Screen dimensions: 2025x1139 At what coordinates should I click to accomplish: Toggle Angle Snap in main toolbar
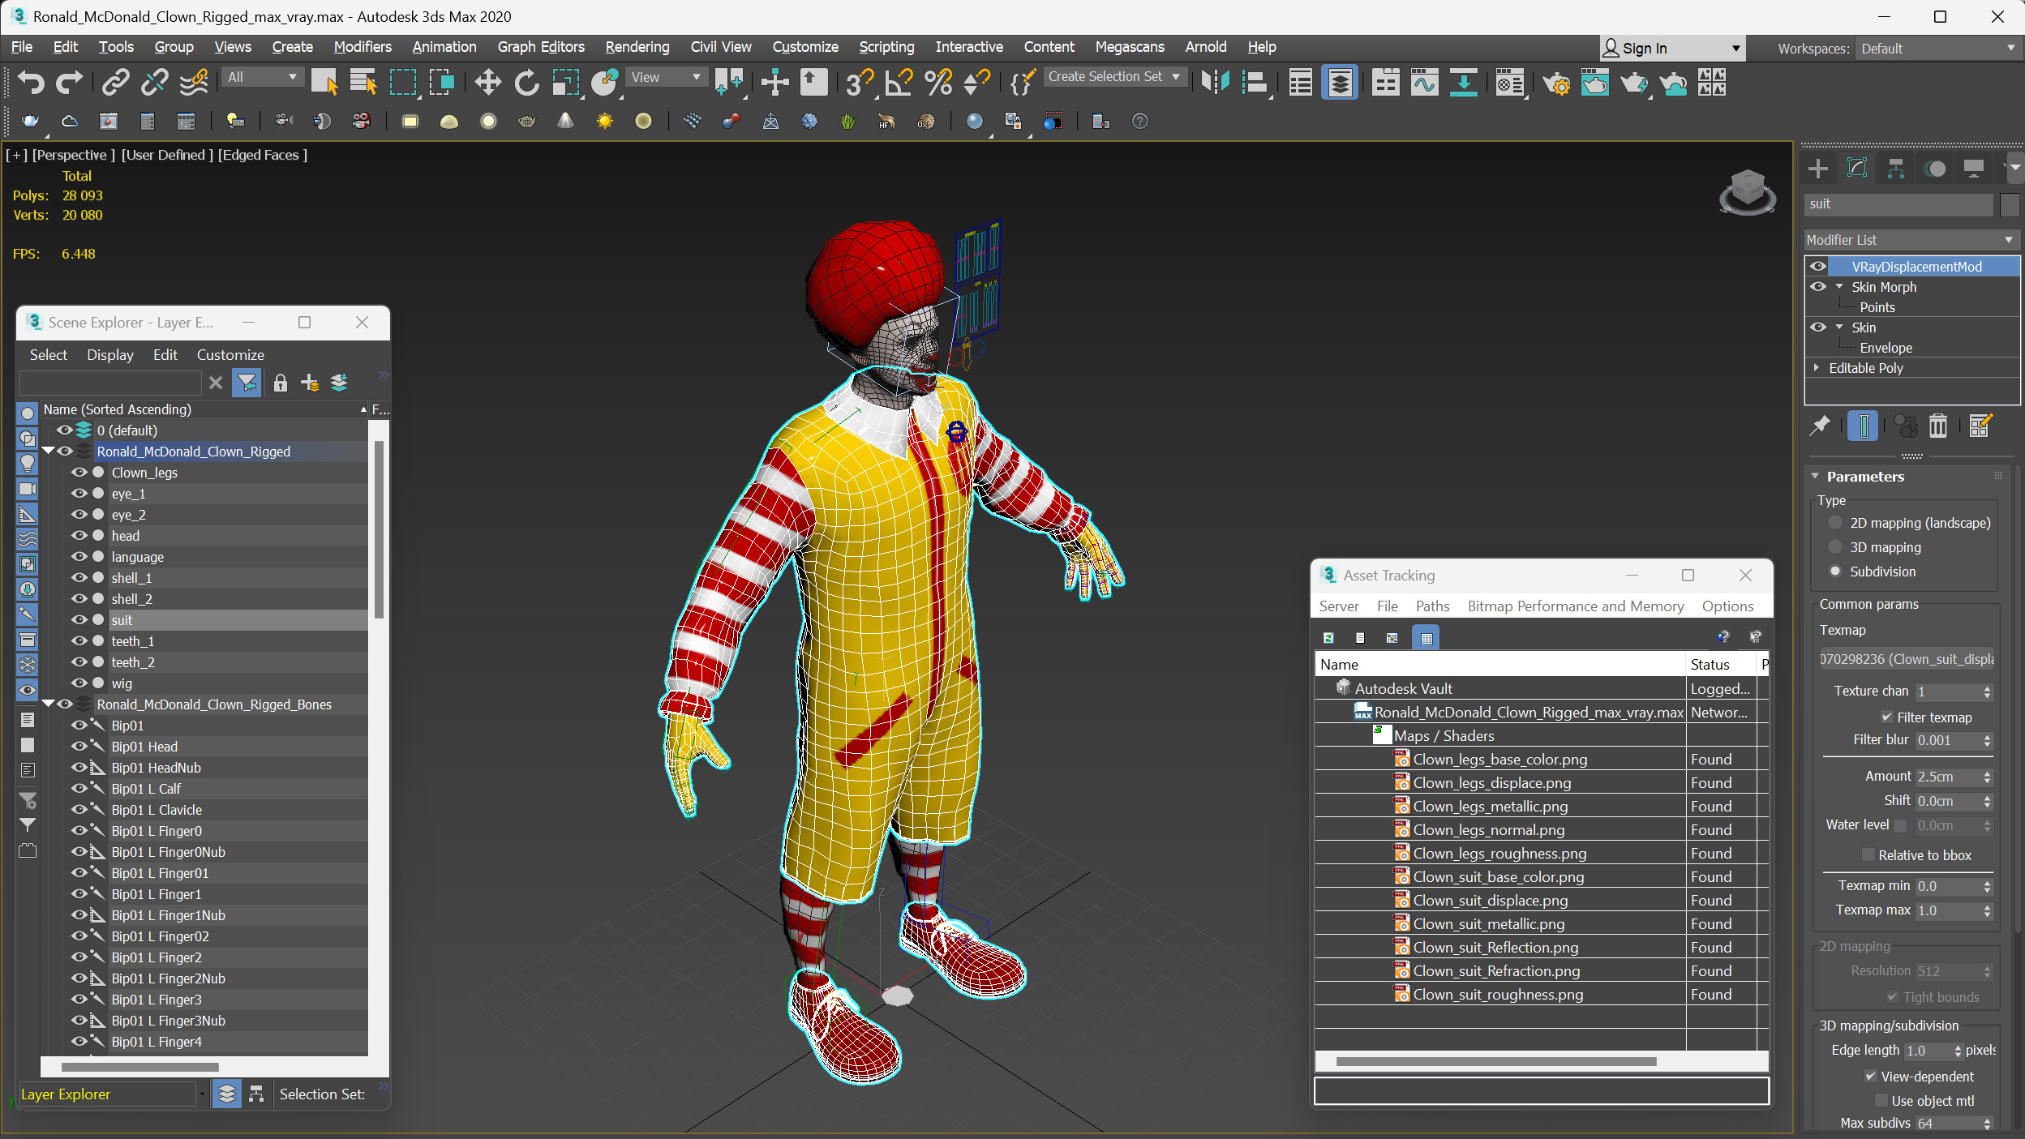point(899,82)
